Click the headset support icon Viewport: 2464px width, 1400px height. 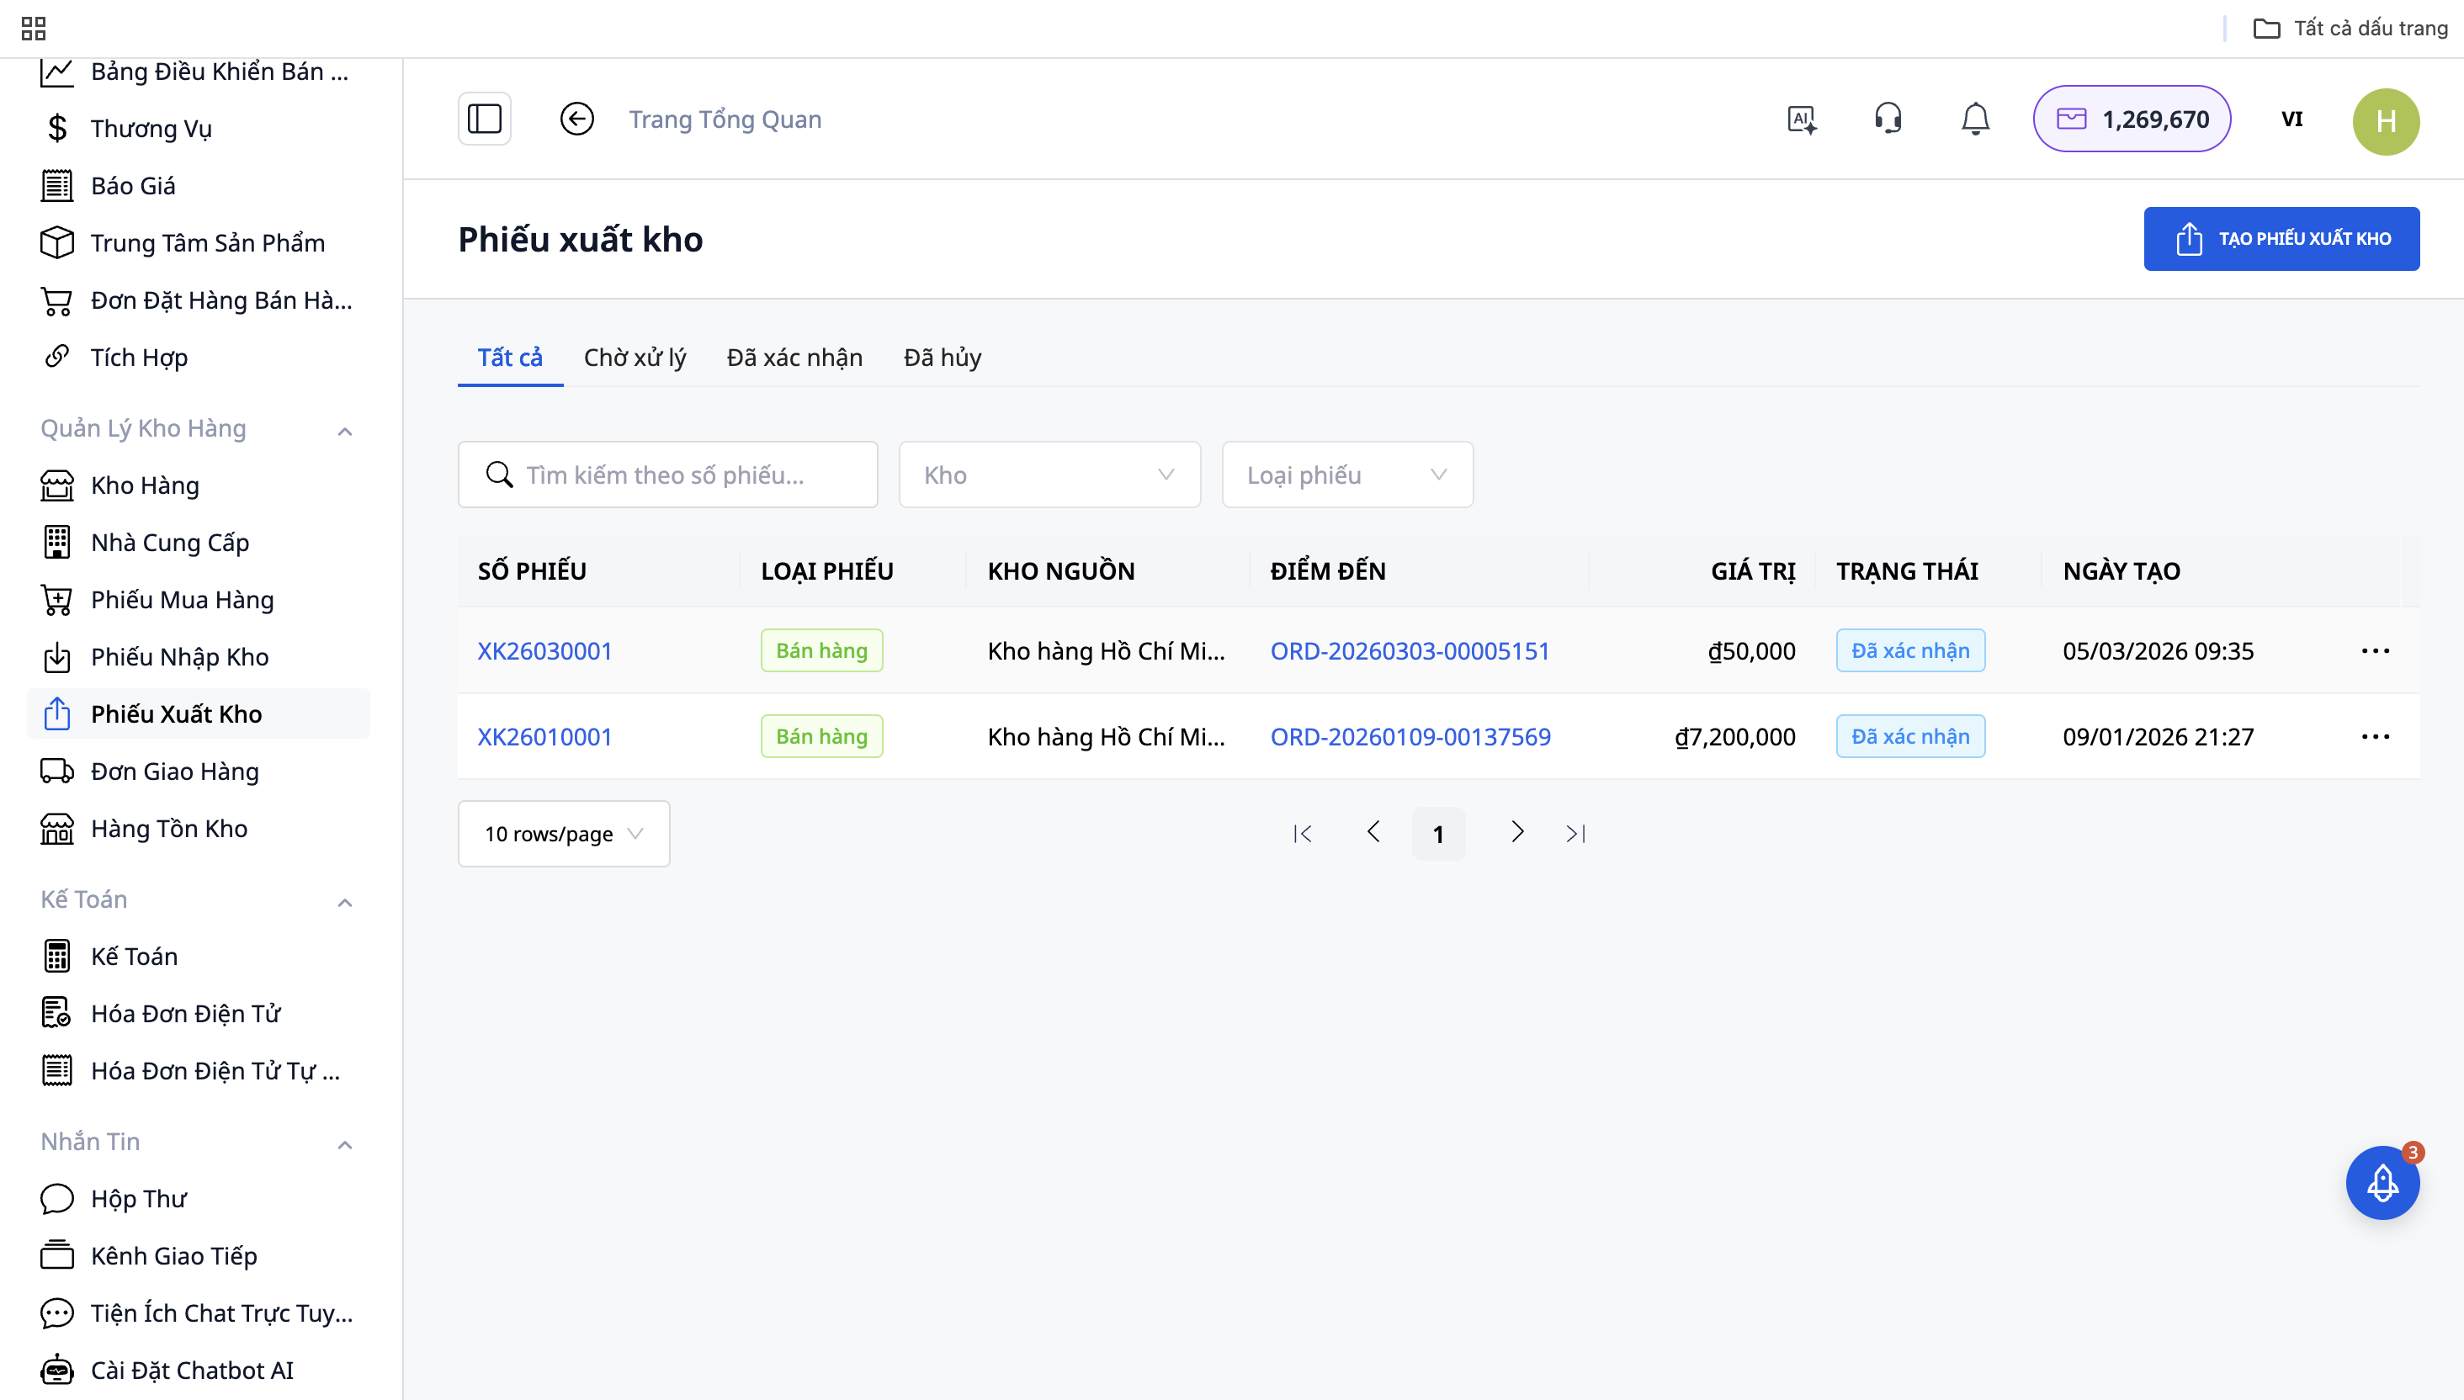1887,117
